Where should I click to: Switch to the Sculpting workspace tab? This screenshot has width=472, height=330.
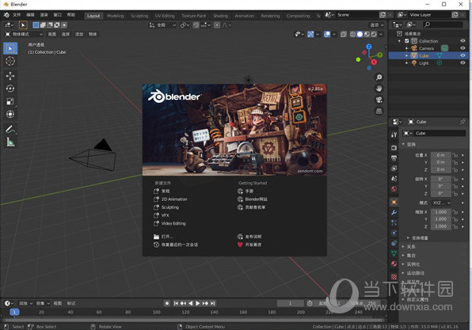coord(139,16)
